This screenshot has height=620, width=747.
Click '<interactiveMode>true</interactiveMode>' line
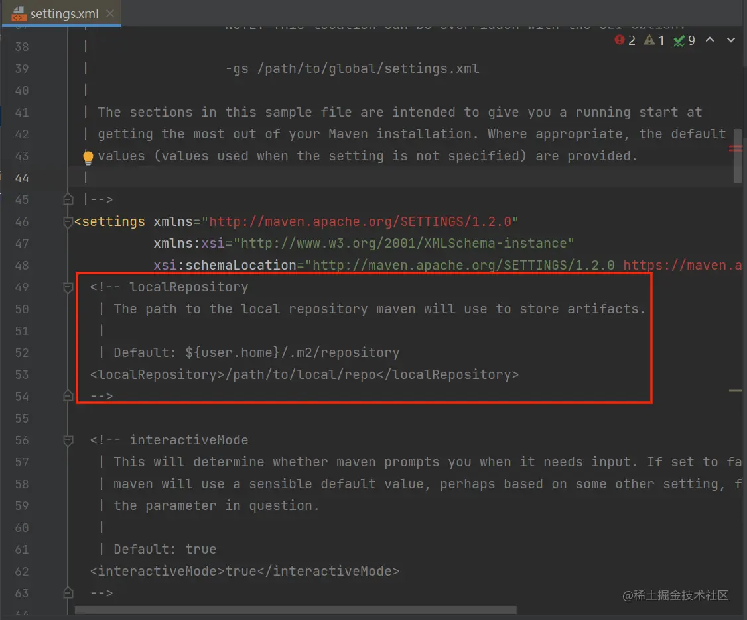tap(245, 572)
